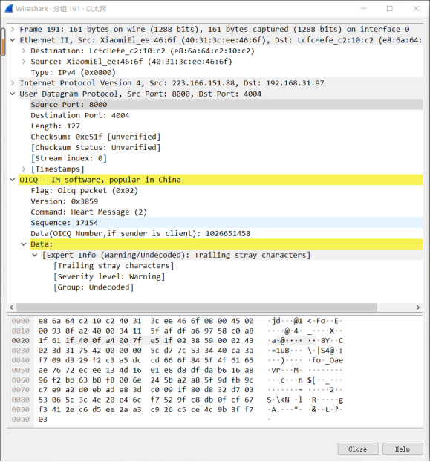This screenshot has width=430, height=462.
Task: Click ASCII text of hex row 0080
Action: pos(305,400)
